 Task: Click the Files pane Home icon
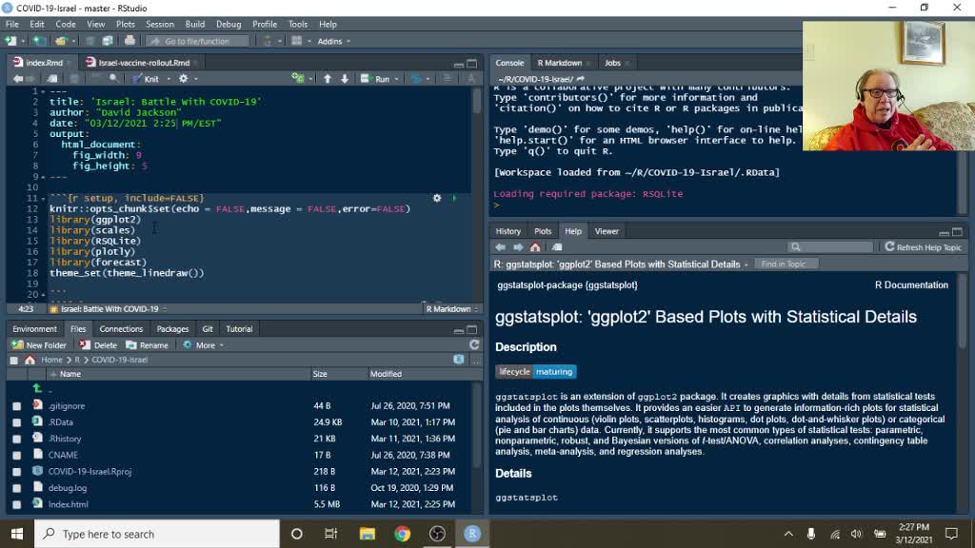[x=30, y=360]
